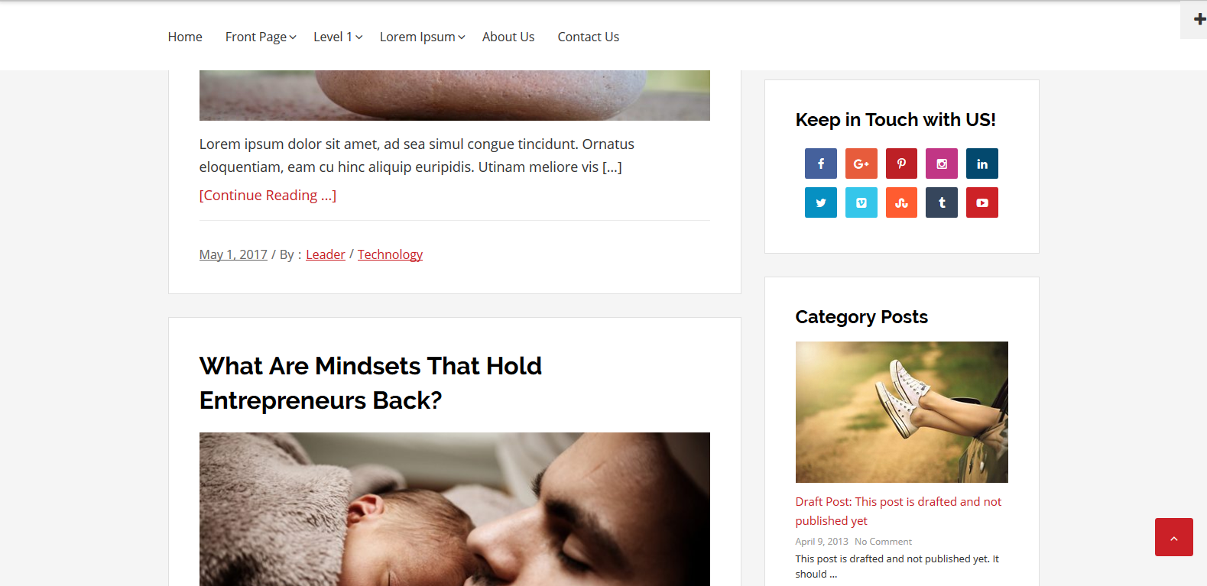
Task: Click the red back-to-top arrow button
Action: pyautogui.click(x=1174, y=537)
